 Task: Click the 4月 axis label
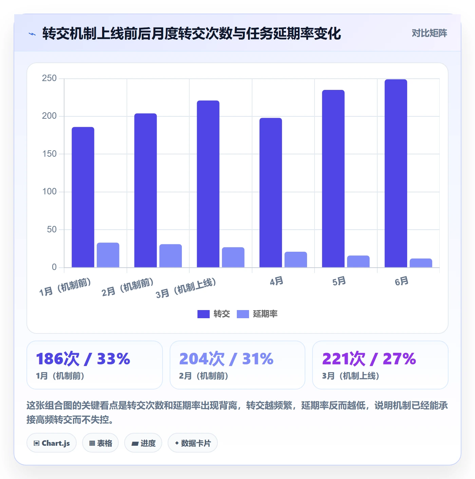click(277, 281)
